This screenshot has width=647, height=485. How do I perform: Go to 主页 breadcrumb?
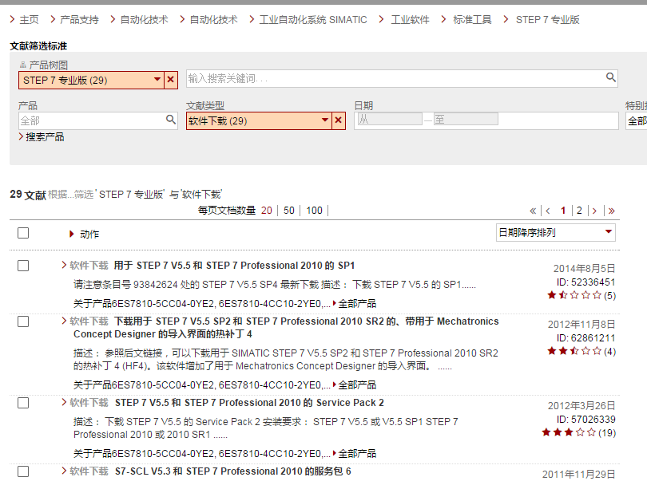tap(29, 19)
